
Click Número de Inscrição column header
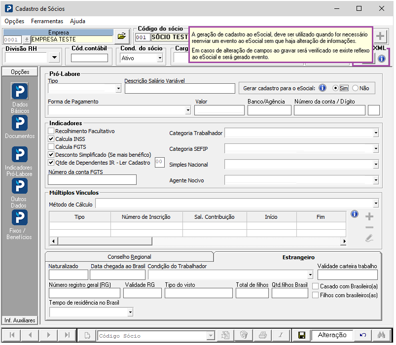(146, 217)
